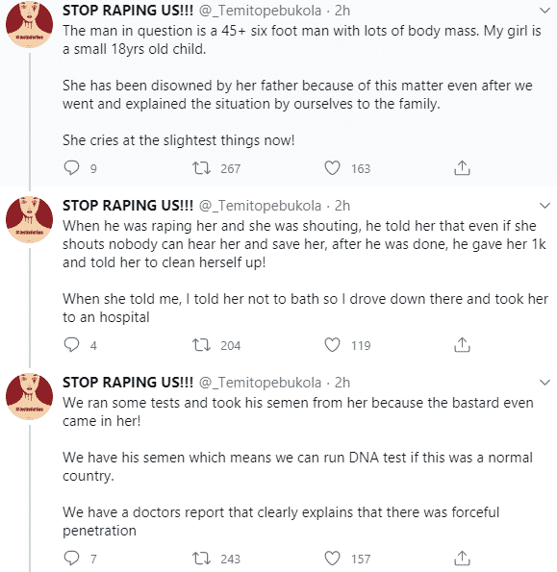Like the tweet with 119 likes
557x572 pixels.
(332, 345)
